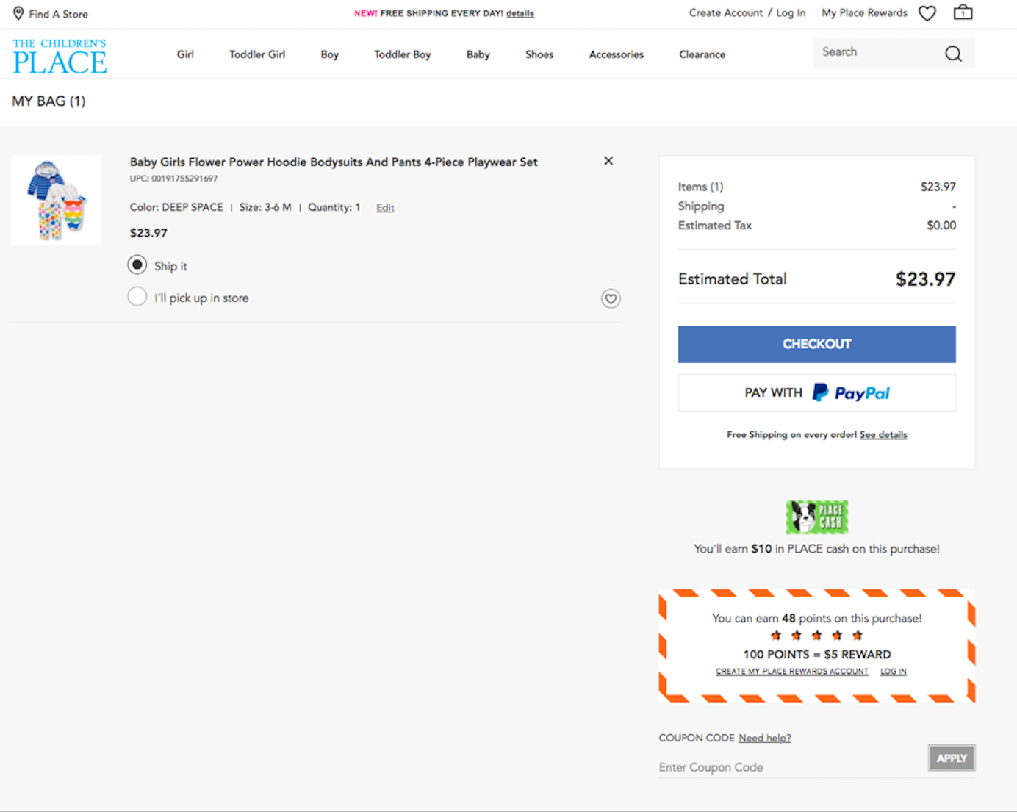Open free shipping details link
1017x812 pixels.
[x=883, y=434]
